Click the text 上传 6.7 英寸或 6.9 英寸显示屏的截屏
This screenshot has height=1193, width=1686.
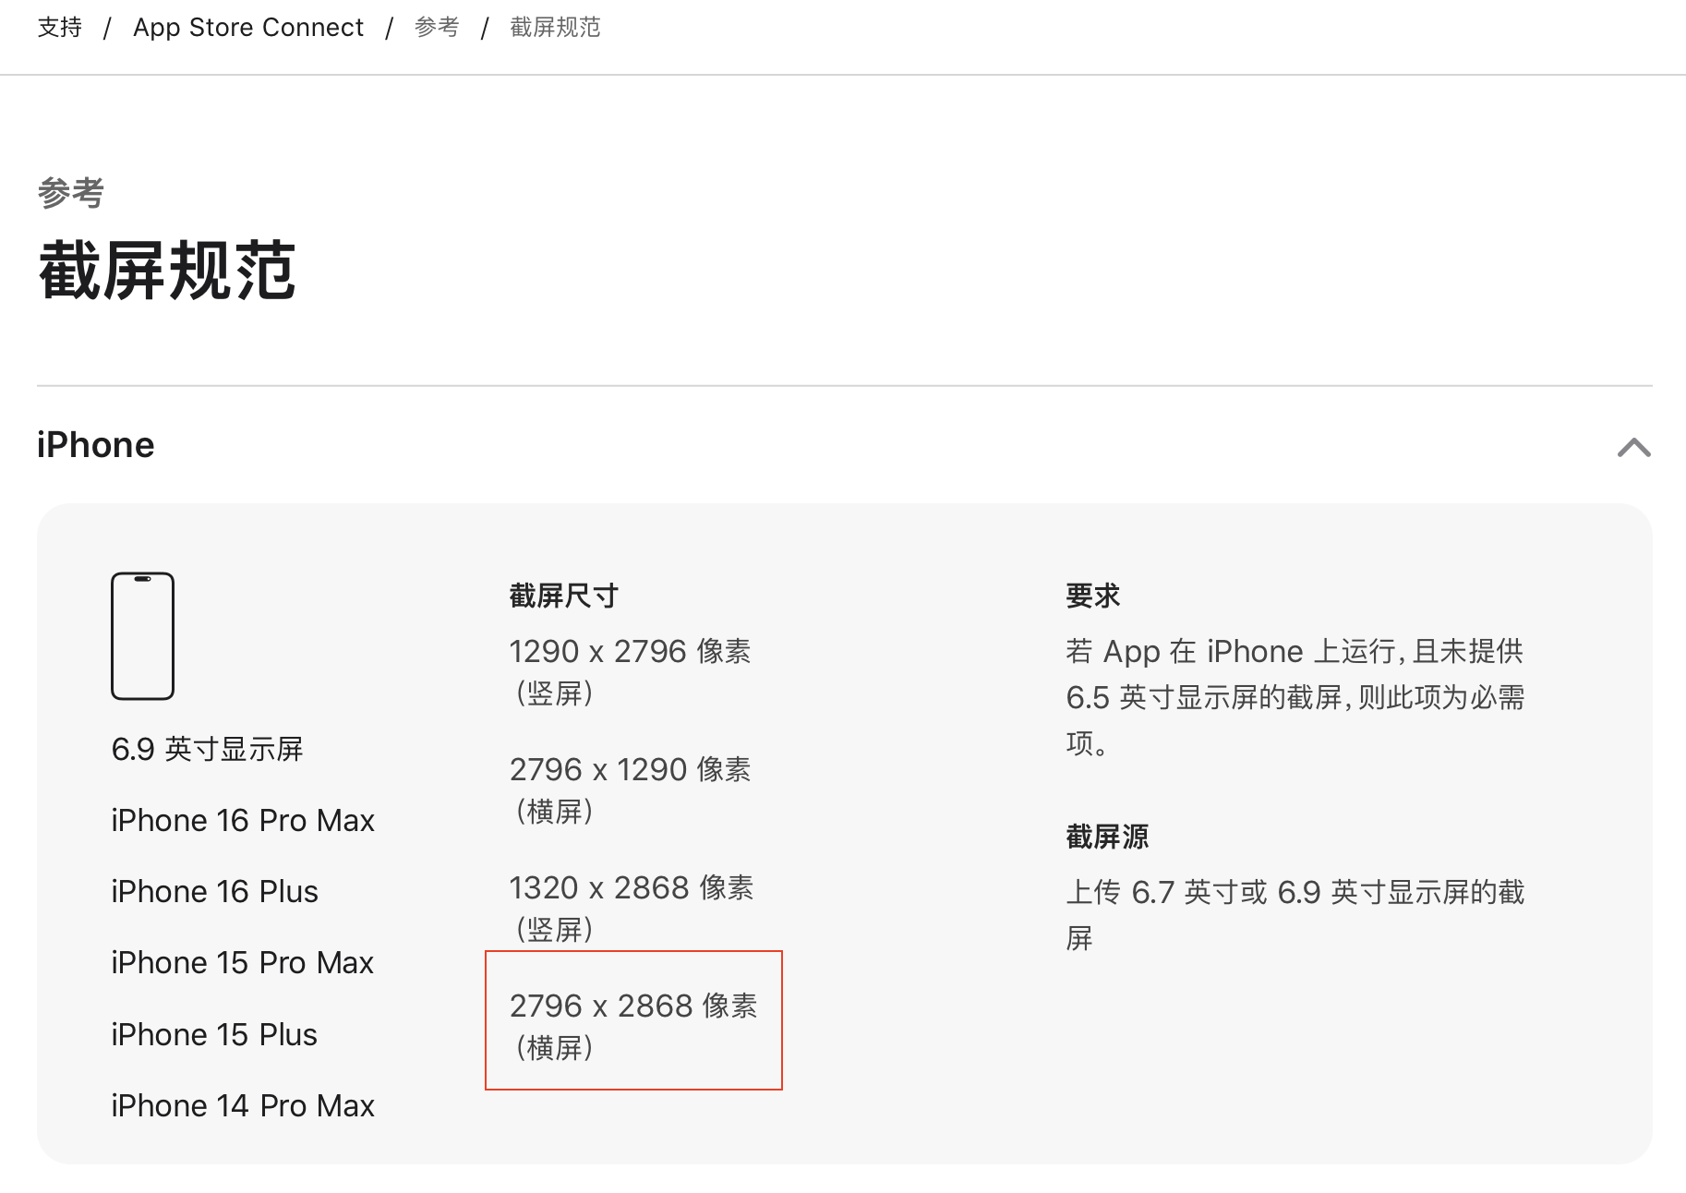pyautogui.click(x=1295, y=915)
